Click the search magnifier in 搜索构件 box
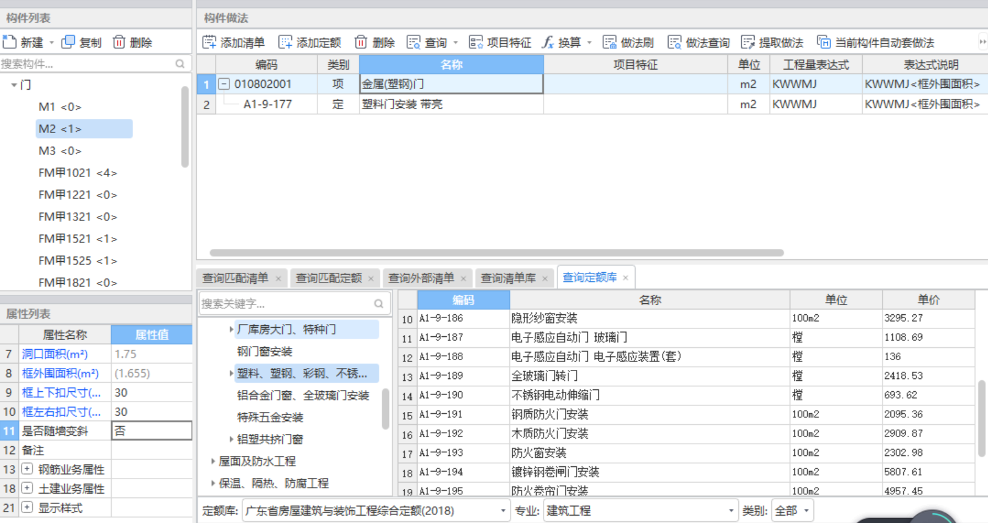988x523 pixels. coord(180,63)
